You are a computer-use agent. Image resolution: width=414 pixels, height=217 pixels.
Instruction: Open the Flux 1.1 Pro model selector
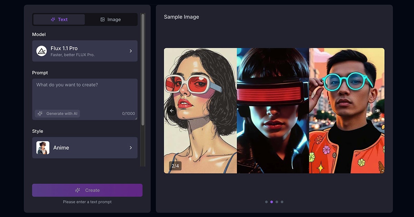click(x=85, y=51)
